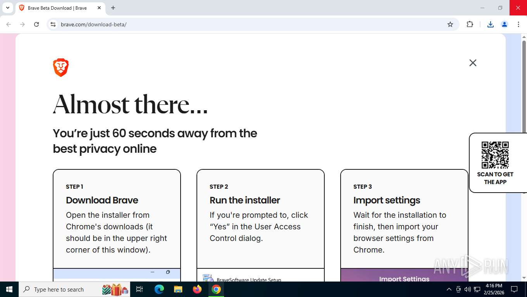
Task: Open Chrome downloads icon
Action: tap(490, 24)
